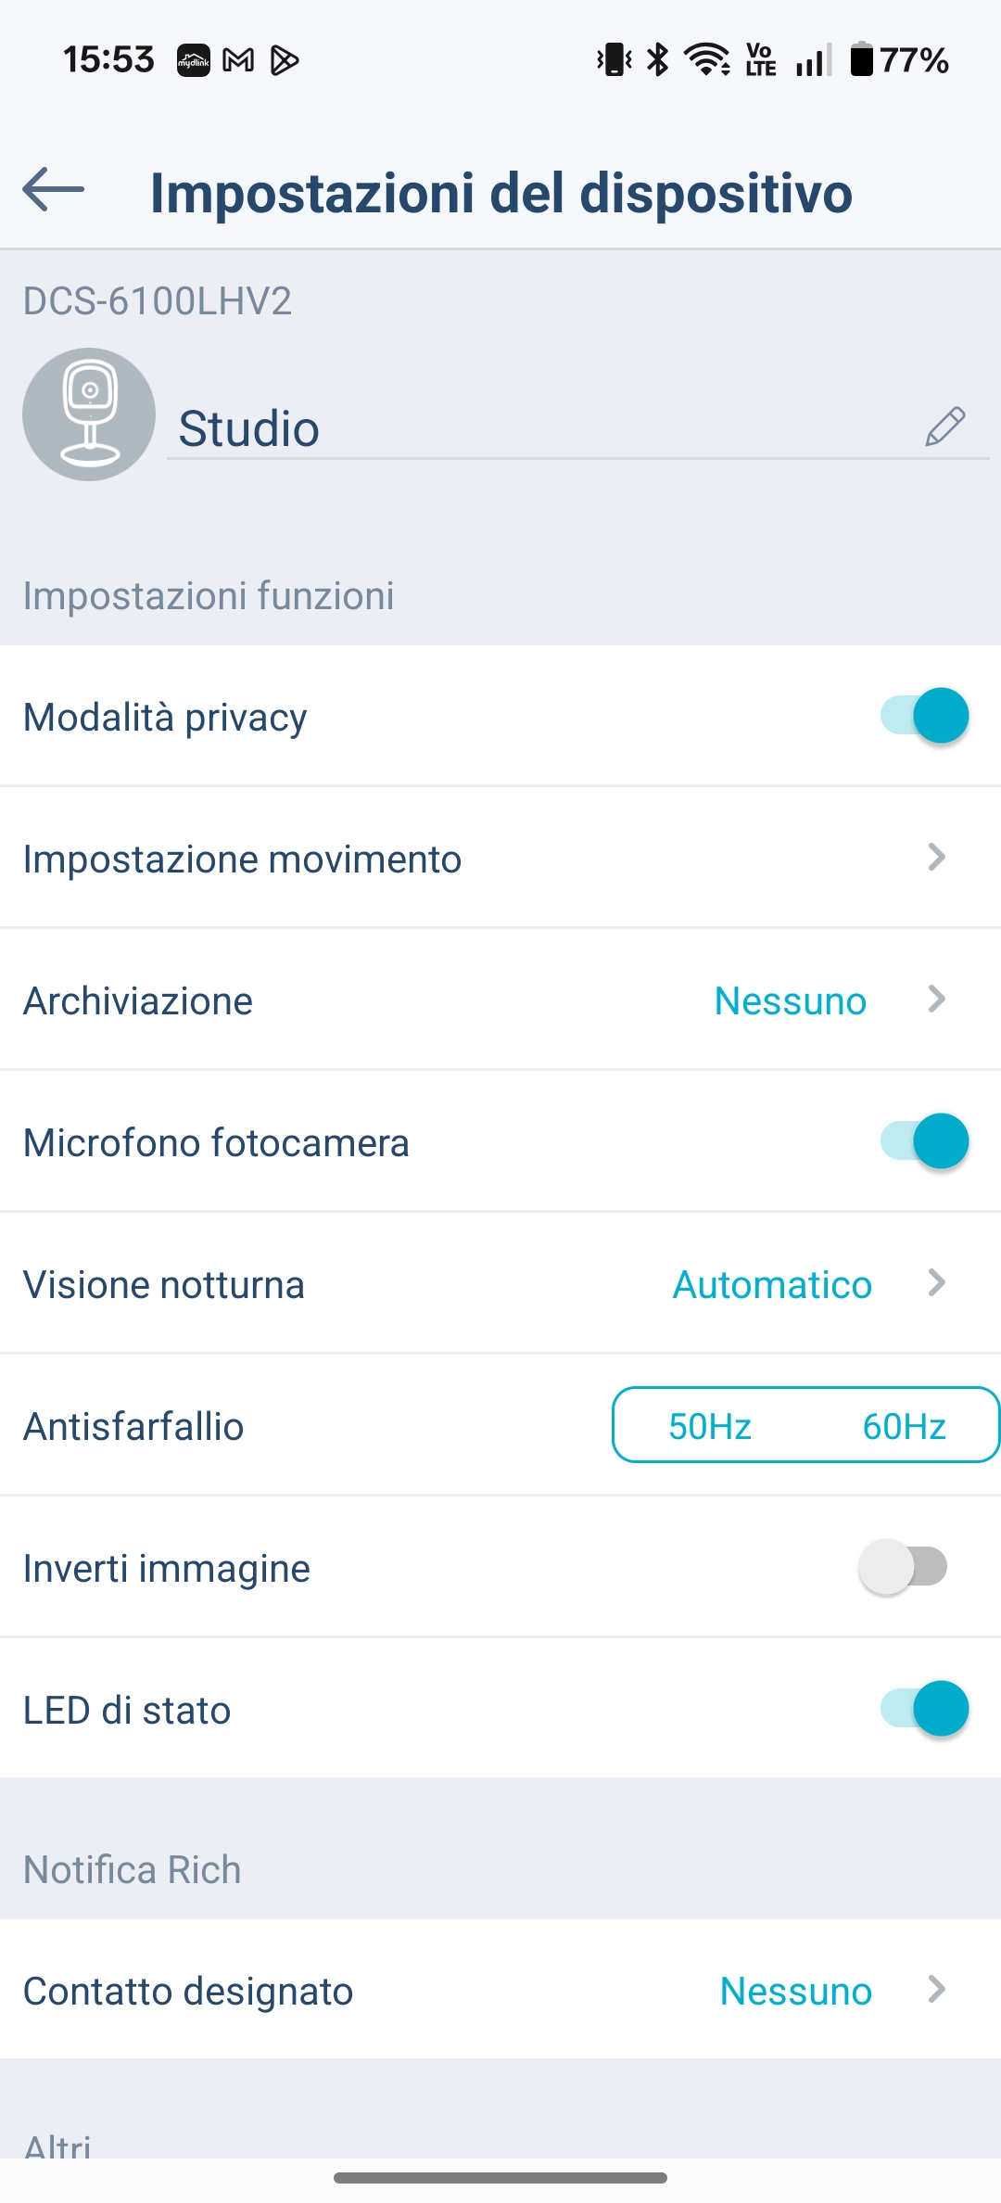
Task: Enable the Inverti immagine toggle
Action: (904, 1567)
